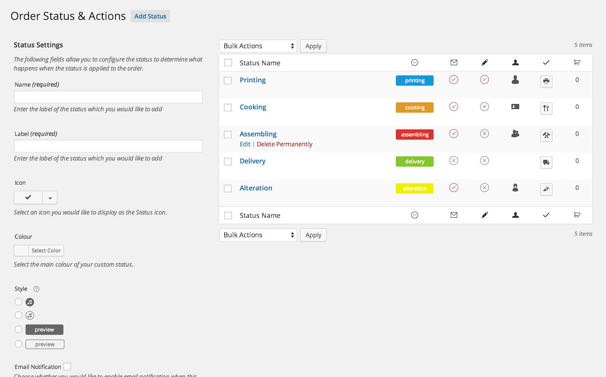The image size is (606, 377).
Task: Select the filled preview label style radio
Action: (18, 329)
